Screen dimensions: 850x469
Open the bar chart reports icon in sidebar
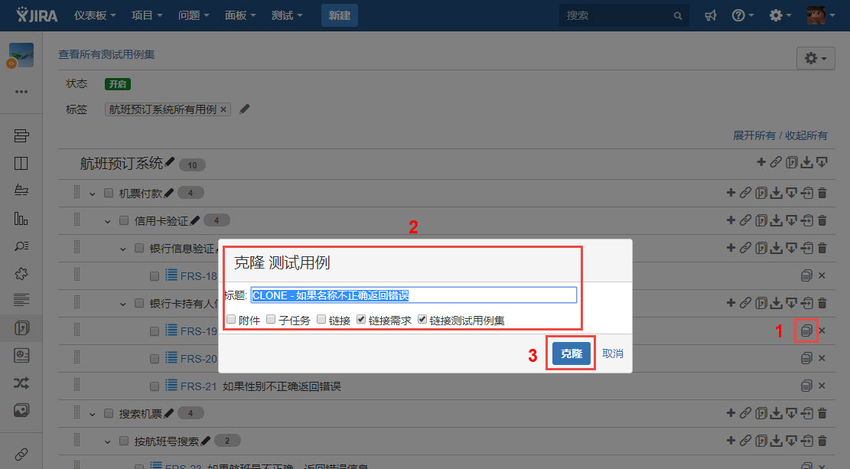(x=21, y=219)
